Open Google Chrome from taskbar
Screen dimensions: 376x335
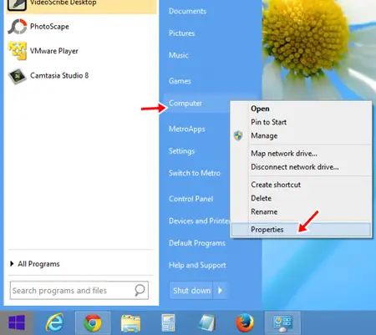pyautogui.click(x=93, y=322)
